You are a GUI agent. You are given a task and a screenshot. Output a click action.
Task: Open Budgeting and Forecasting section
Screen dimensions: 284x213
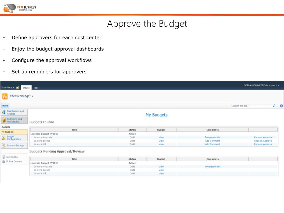coord(14,120)
